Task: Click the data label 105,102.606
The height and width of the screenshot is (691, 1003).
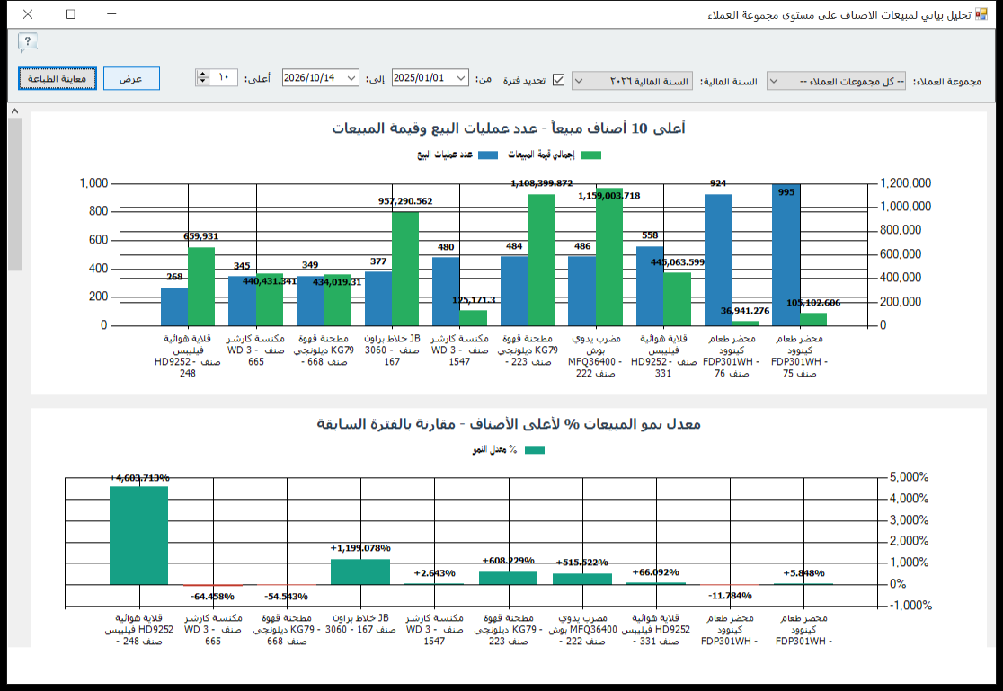Action: pos(813,303)
